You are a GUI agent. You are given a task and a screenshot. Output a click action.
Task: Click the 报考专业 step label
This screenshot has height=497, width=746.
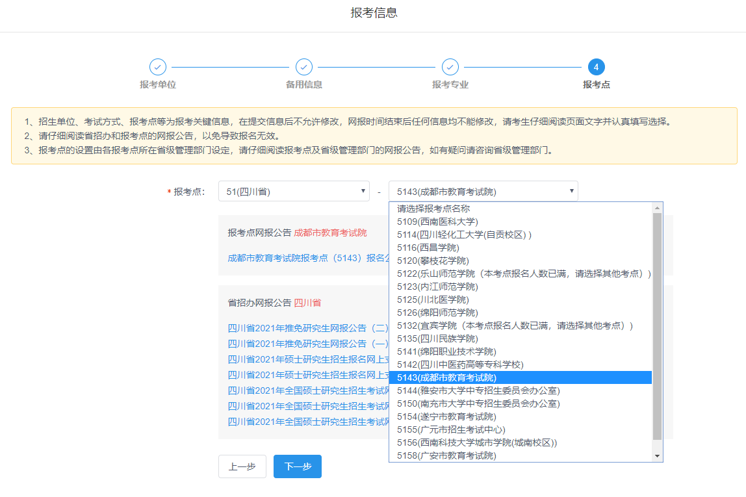coord(450,84)
